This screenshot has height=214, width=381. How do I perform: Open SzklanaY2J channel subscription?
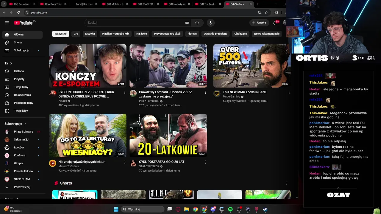pyautogui.click(x=22, y=139)
